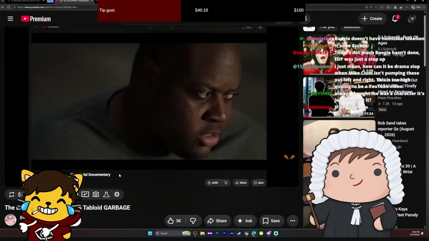Click the browser address bar URL

(x=47, y=7)
